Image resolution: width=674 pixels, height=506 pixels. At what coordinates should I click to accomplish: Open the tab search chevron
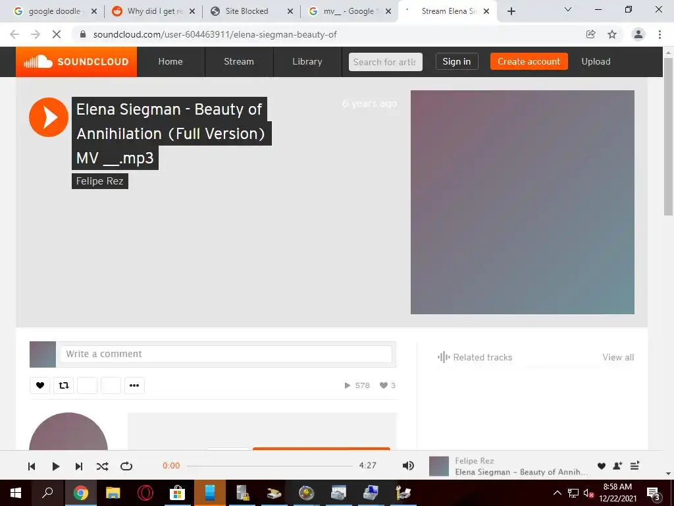pos(568,9)
